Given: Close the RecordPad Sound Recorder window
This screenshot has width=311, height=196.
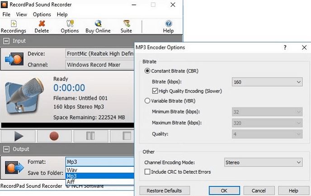Looking at the screenshot, I should point(173,5).
